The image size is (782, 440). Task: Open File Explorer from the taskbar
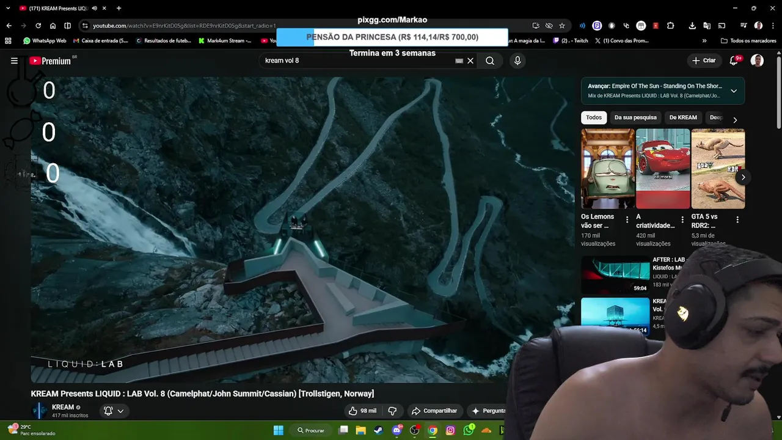pyautogui.click(x=360, y=430)
